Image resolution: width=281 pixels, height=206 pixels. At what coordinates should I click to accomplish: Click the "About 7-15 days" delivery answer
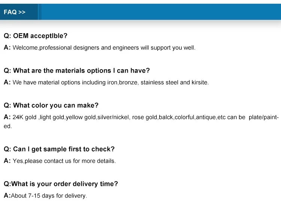pyautogui.click(x=49, y=196)
